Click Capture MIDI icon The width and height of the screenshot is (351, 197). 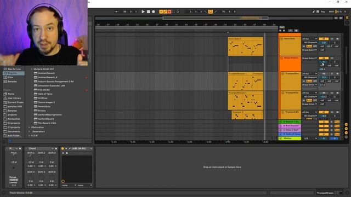pos(173,11)
